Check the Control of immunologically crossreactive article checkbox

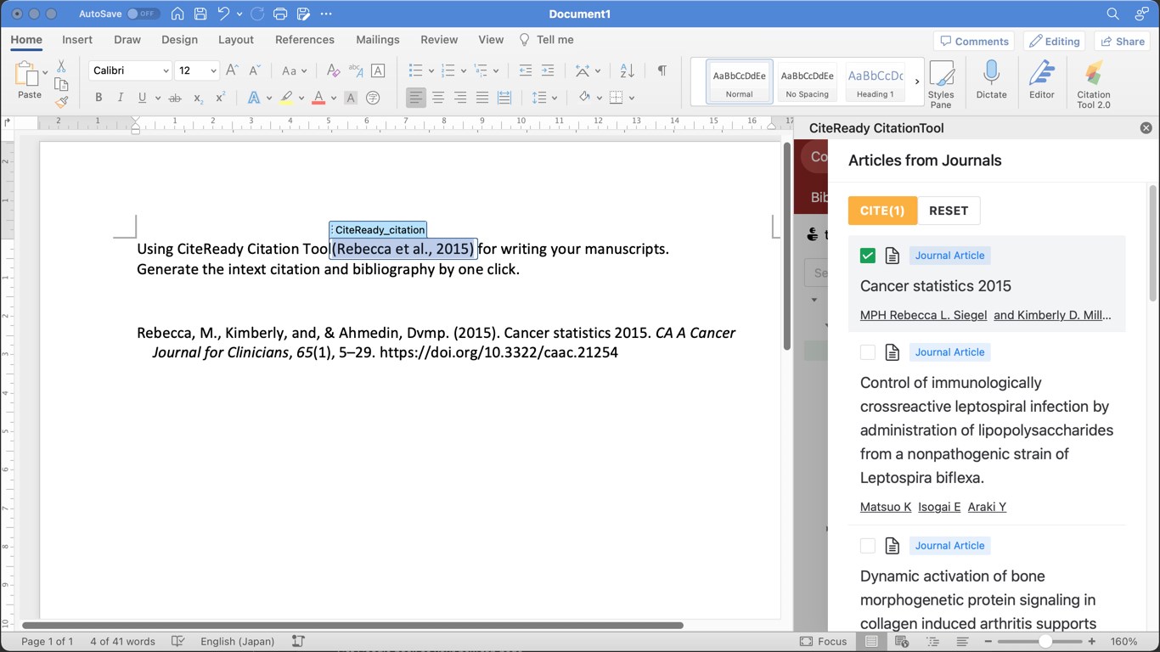coord(867,352)
